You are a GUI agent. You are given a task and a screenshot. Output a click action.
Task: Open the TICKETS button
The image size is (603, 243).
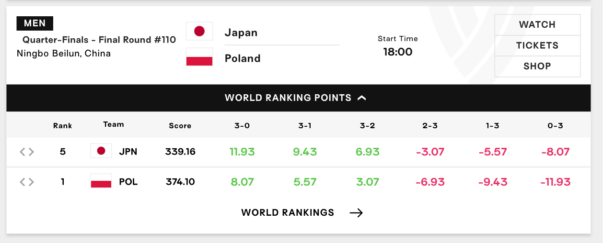coord(537,45)
